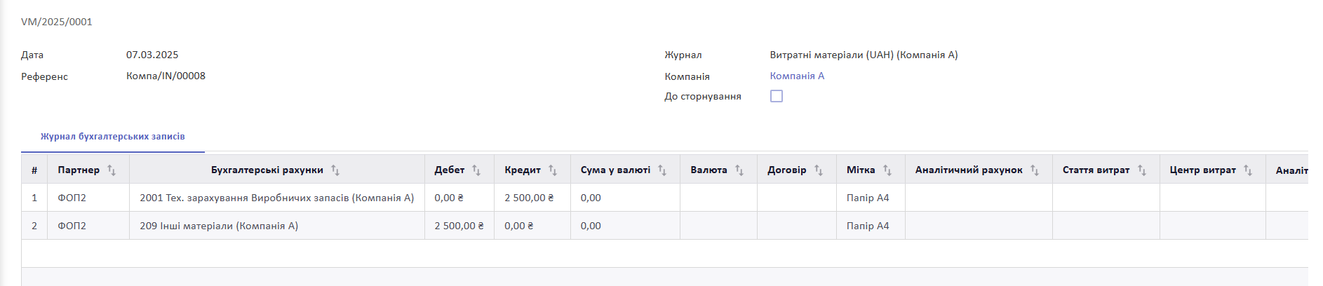Click the 209 Інші матеріали account cell
1323x286 pixels.
[x=277, y=226]
